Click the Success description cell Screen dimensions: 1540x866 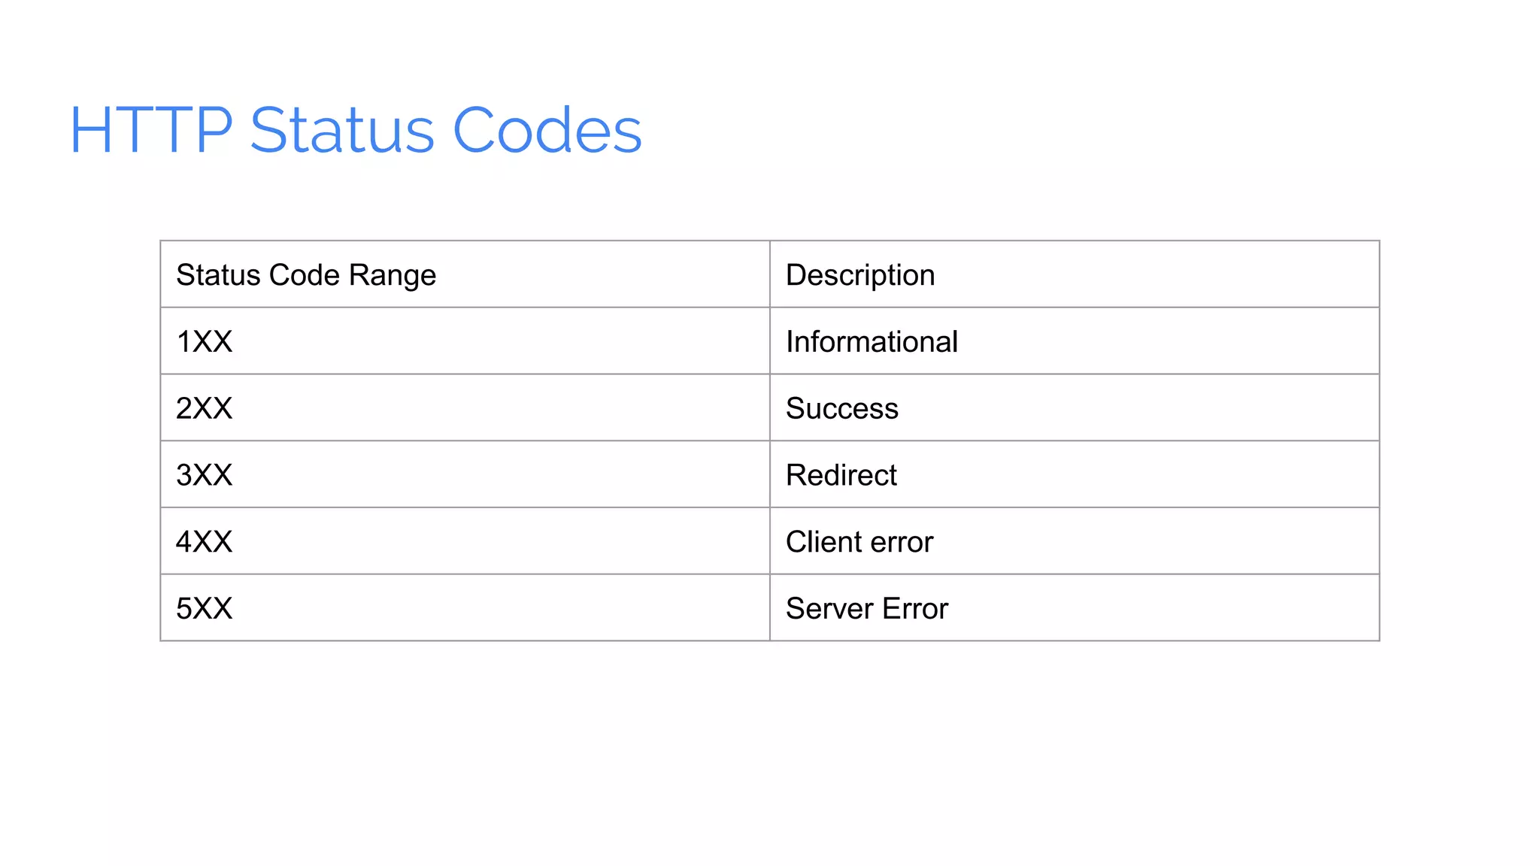click(1075, 407)
